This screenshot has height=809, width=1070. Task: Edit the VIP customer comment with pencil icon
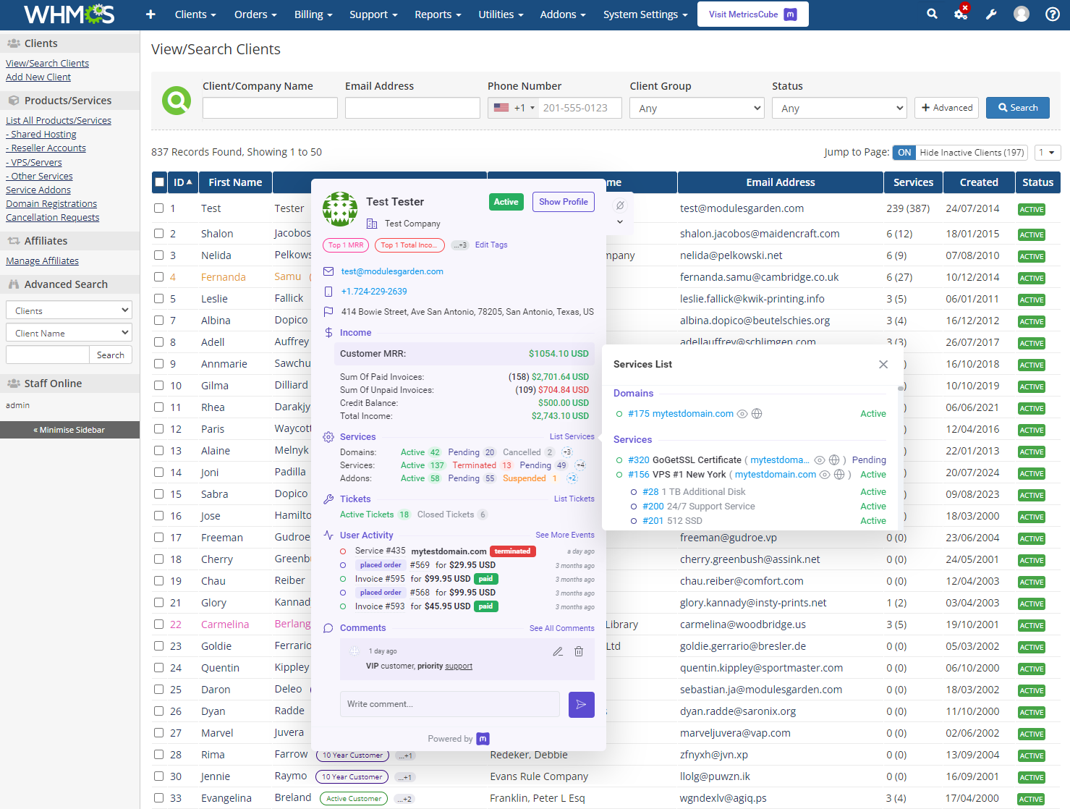click(558, 651)
